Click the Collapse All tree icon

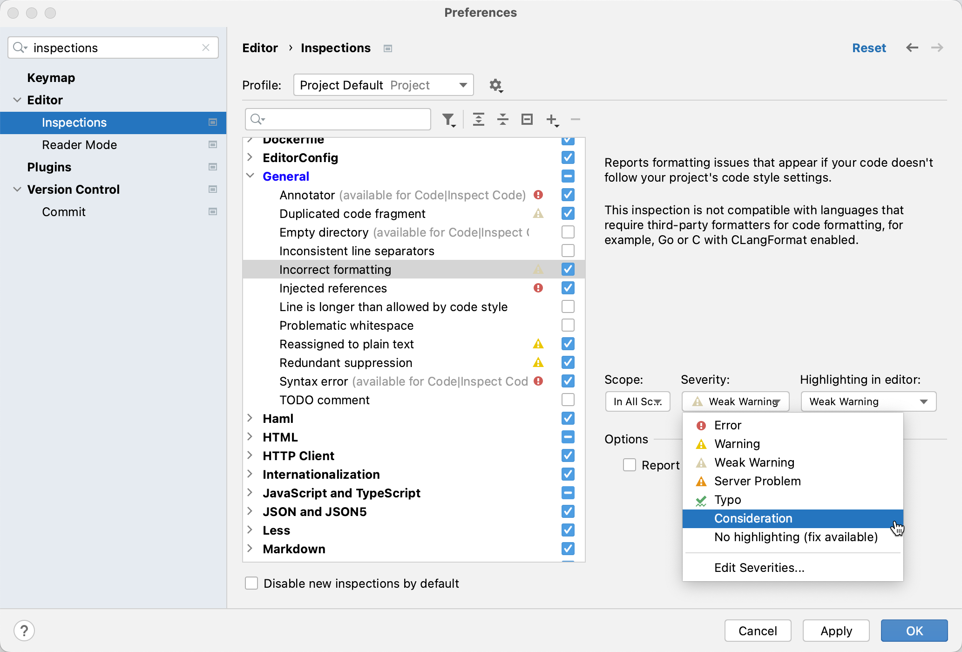tap(502, 120)
